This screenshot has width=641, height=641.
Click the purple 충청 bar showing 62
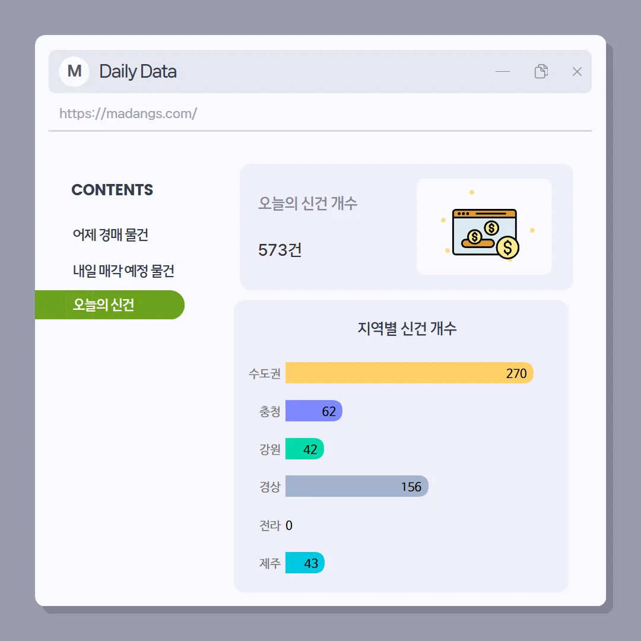click(x=313, y=411)
